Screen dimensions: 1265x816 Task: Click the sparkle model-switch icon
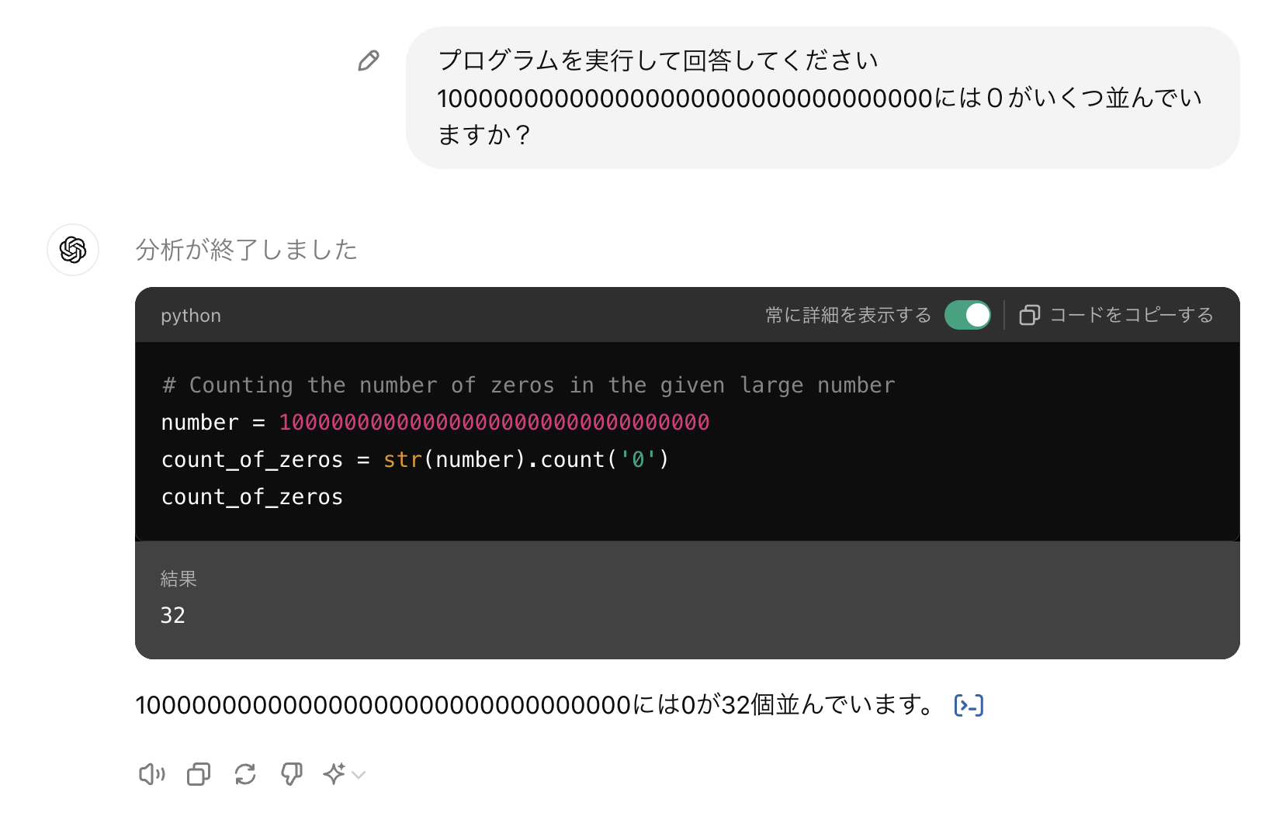[x=334, y=774]
